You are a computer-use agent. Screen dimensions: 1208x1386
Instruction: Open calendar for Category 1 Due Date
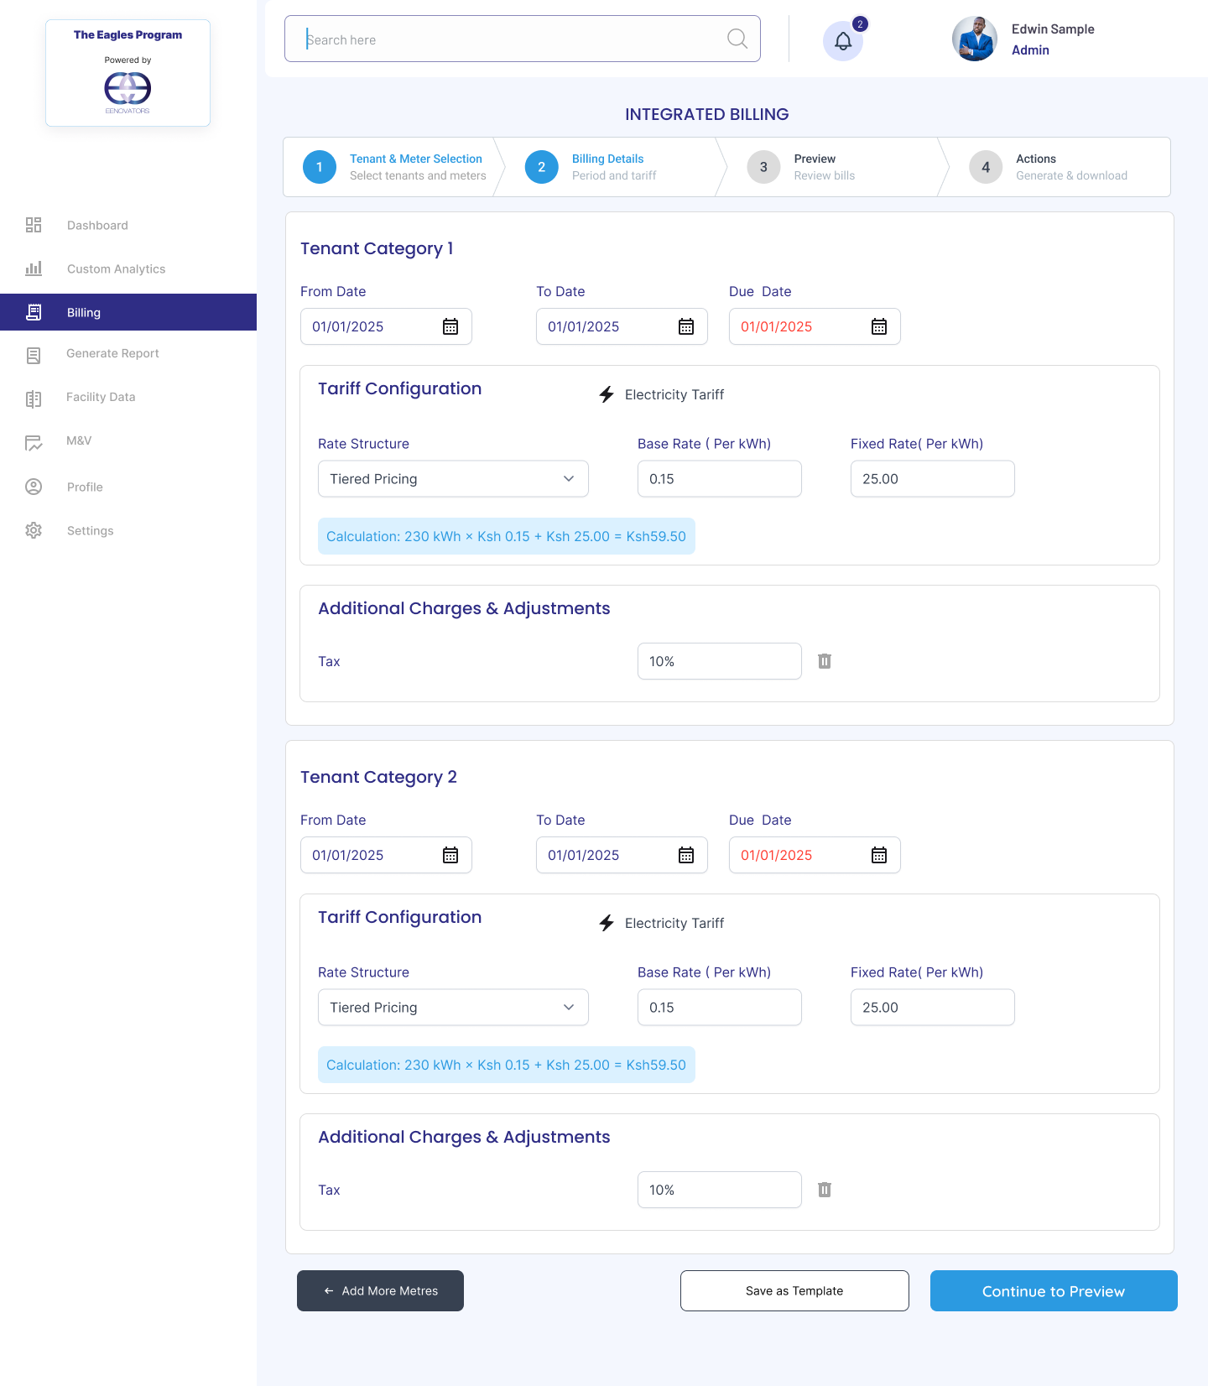click(879, 326)
